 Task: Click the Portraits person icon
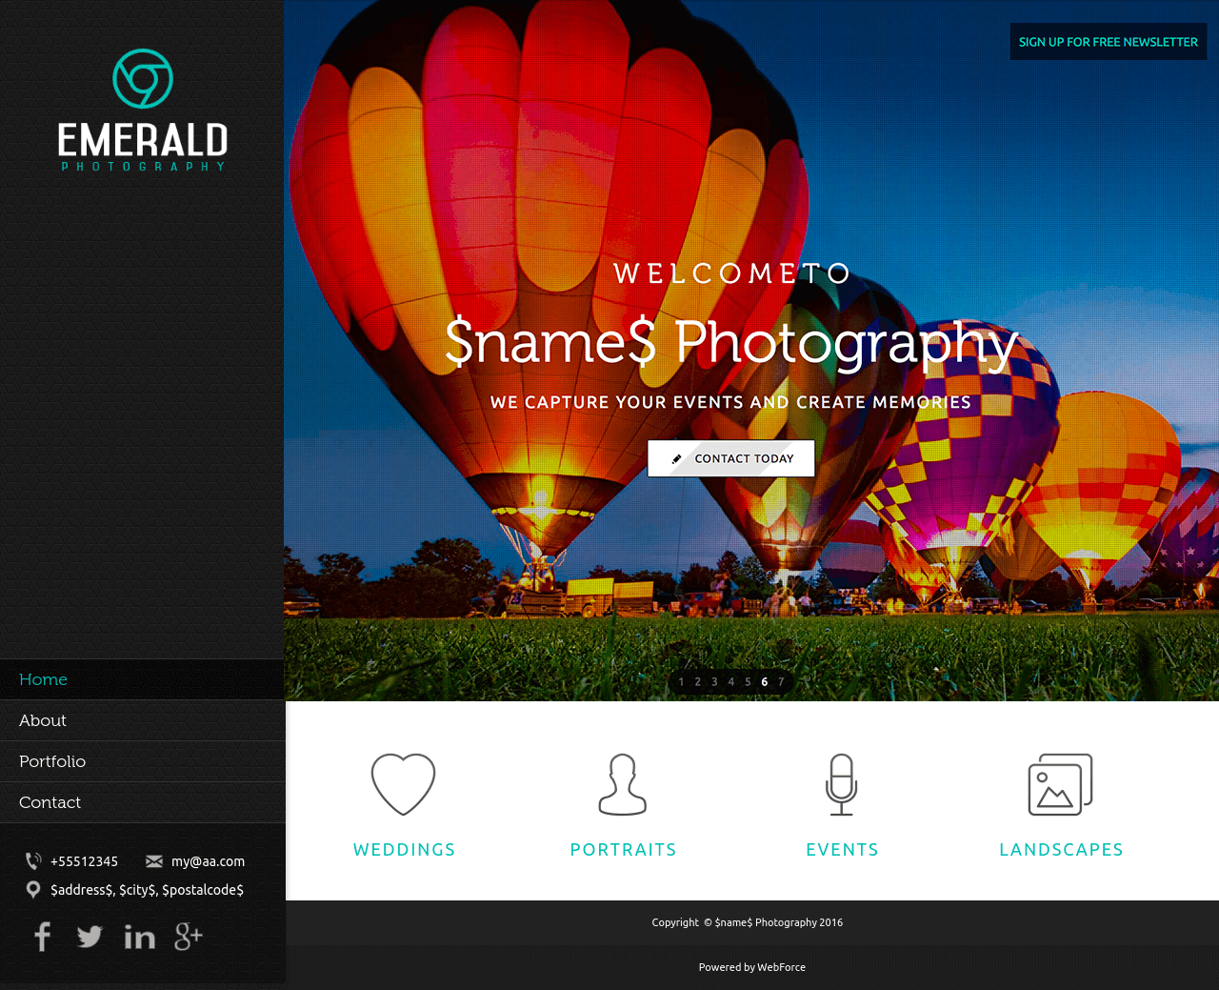pyautogui.click(x=623, y=784)
